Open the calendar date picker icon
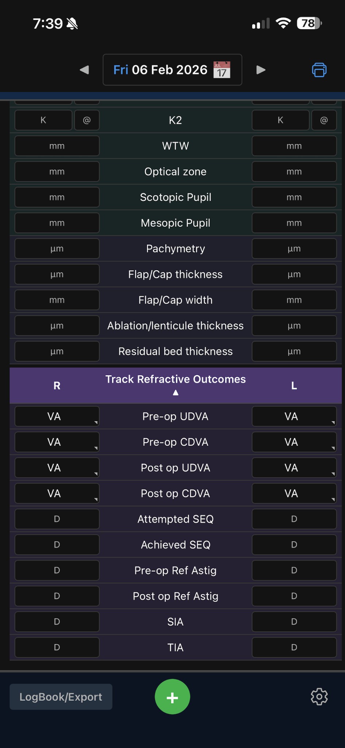This screenshot has height=748, width=345. [221, 69]
